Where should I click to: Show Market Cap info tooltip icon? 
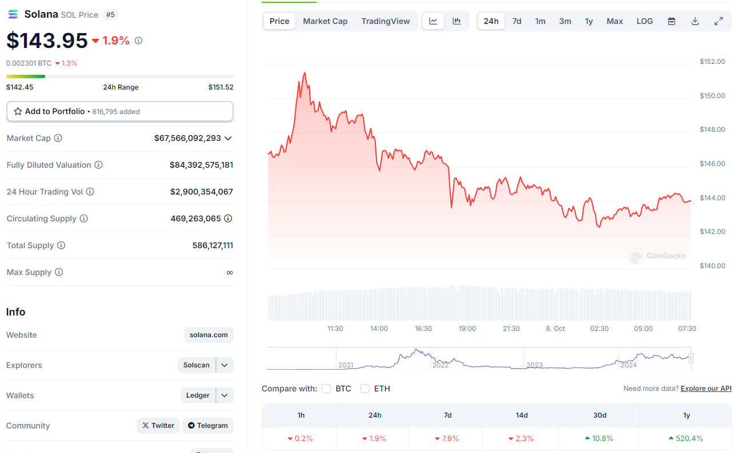(x=58, y=138)
